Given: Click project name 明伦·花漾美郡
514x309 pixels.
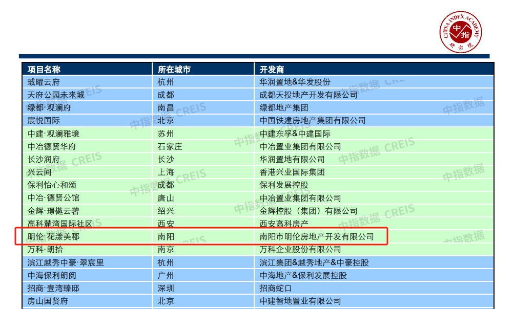Looking at the screenshot, I should coord(53,237).
